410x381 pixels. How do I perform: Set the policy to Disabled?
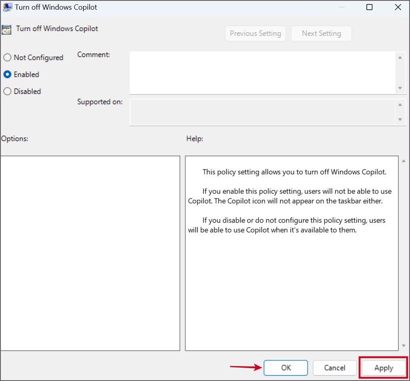tap(7, 92)
